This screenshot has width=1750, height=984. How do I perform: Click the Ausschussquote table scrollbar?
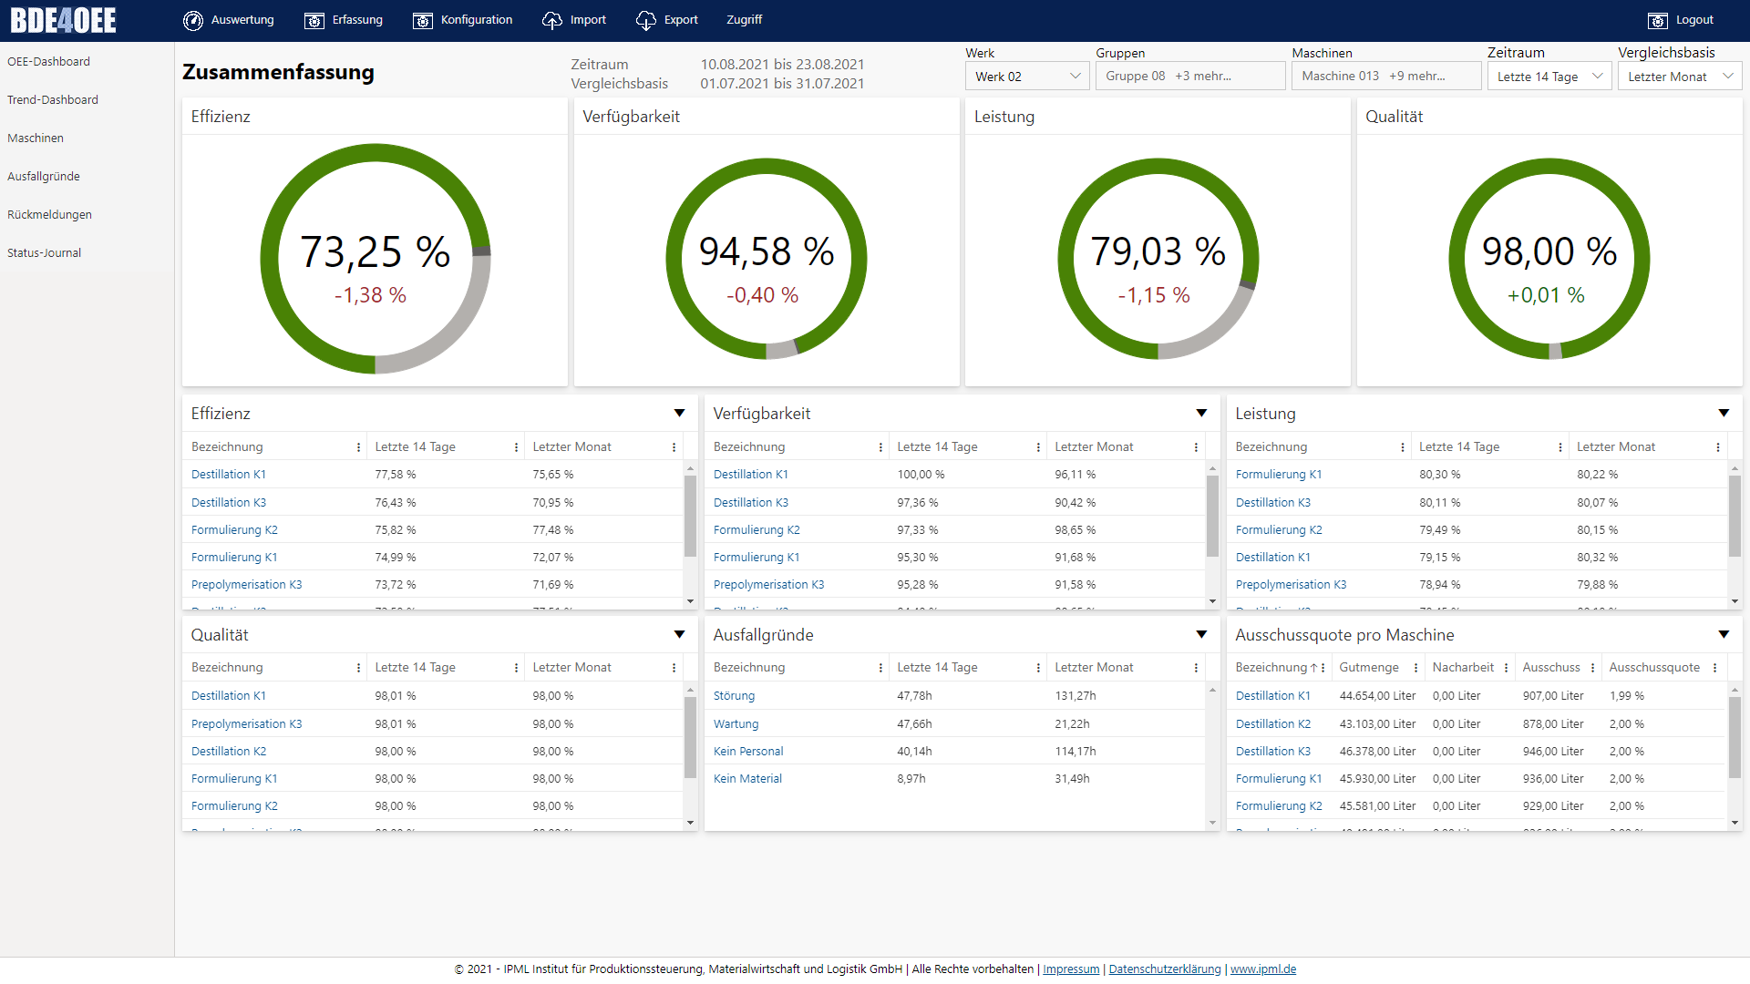click(1735, 738)
